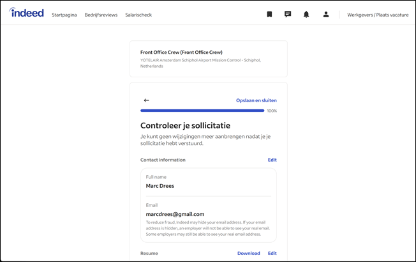416x262 pixels.
Task: Click the application progress bar
Action: (x=202, y=111)
